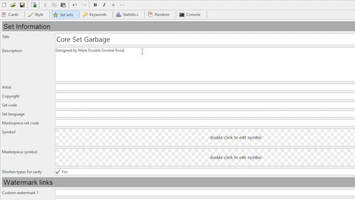Undo the last action
The height and width of the screenshot is (200, 355).
coord(75,5)
